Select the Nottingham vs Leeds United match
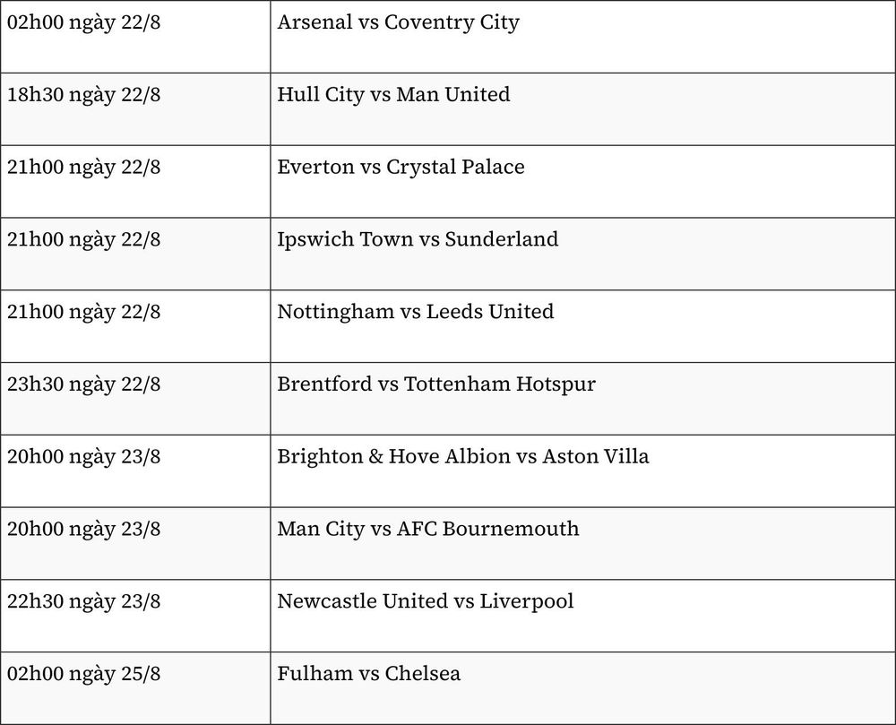896x725 pixels. coord(583,326)
